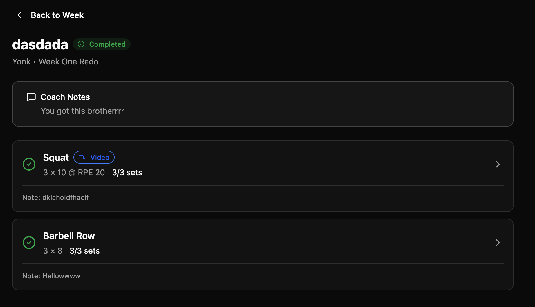The width and height of the screenshot is (535, 307).
Task: Expand Squat details with right chevron
Action: point(498,164)
